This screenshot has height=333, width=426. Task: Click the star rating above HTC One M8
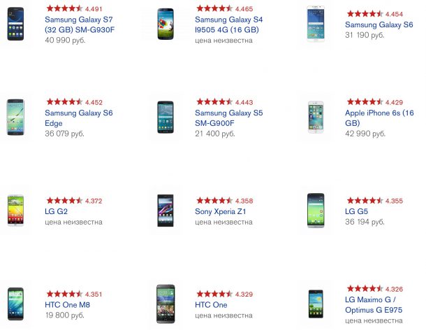64,294
